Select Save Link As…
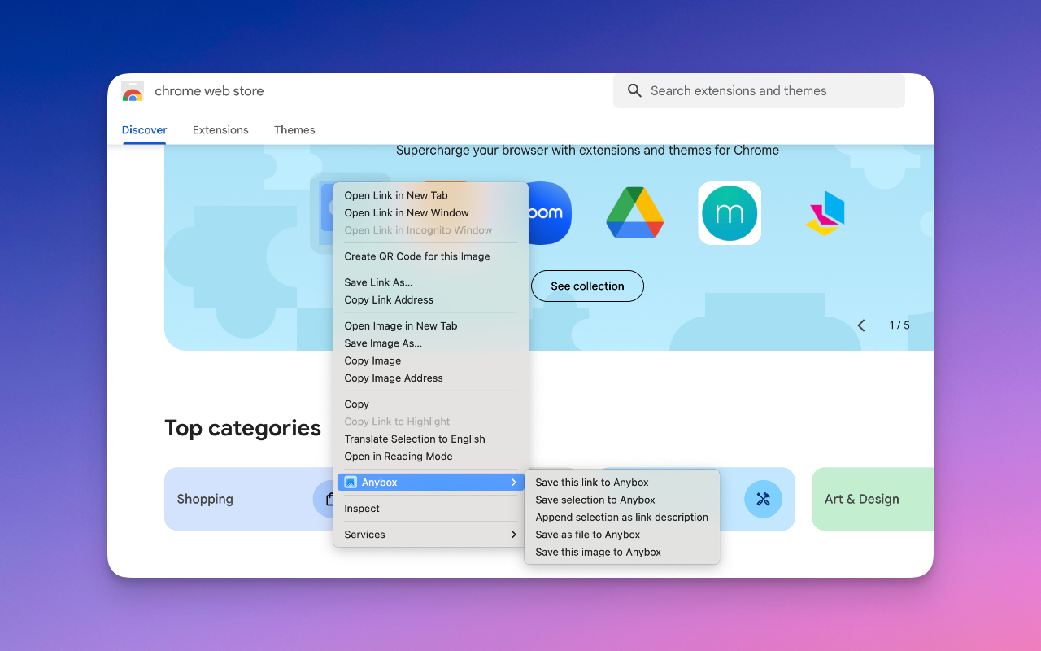This screenshot has width=1041, height=651. [x=431, y=282]
